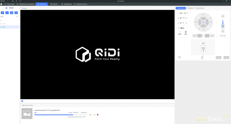
Task: Click the Layer: 159/441 text
Action: pos(74,113)
